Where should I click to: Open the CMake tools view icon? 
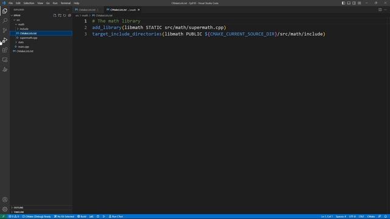[5, 70]
